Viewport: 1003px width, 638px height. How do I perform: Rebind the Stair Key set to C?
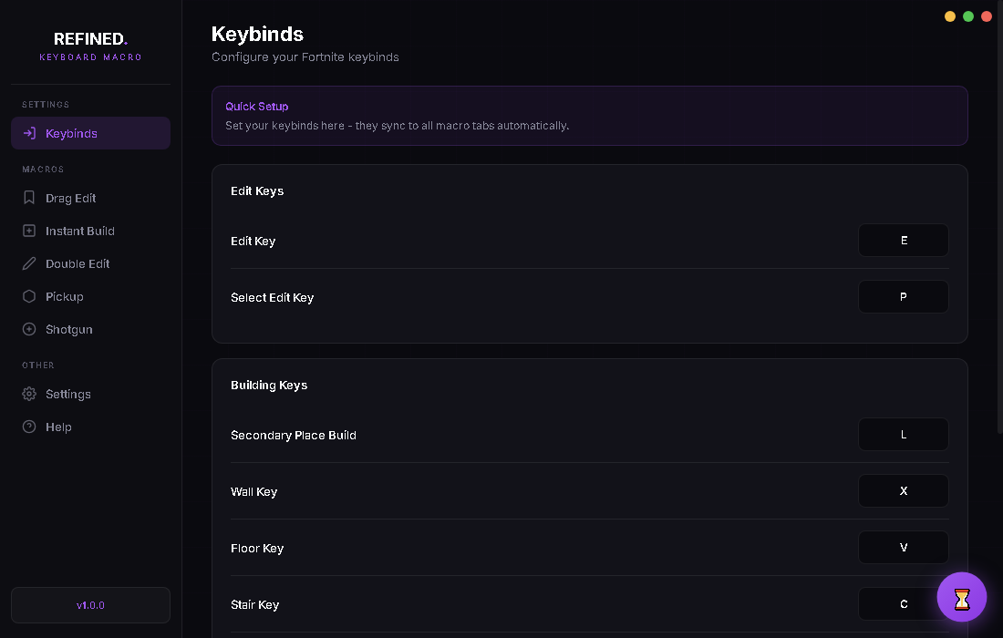pos(904,603)
